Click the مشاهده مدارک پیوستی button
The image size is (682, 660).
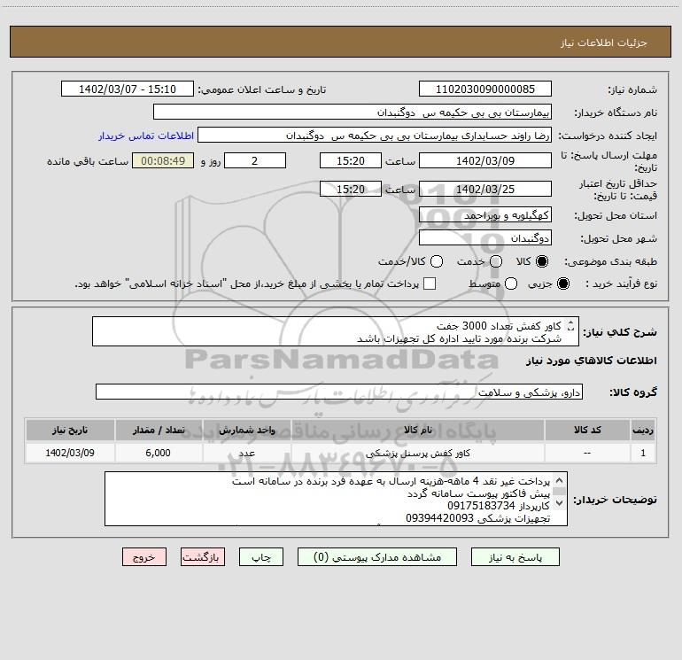377,557
